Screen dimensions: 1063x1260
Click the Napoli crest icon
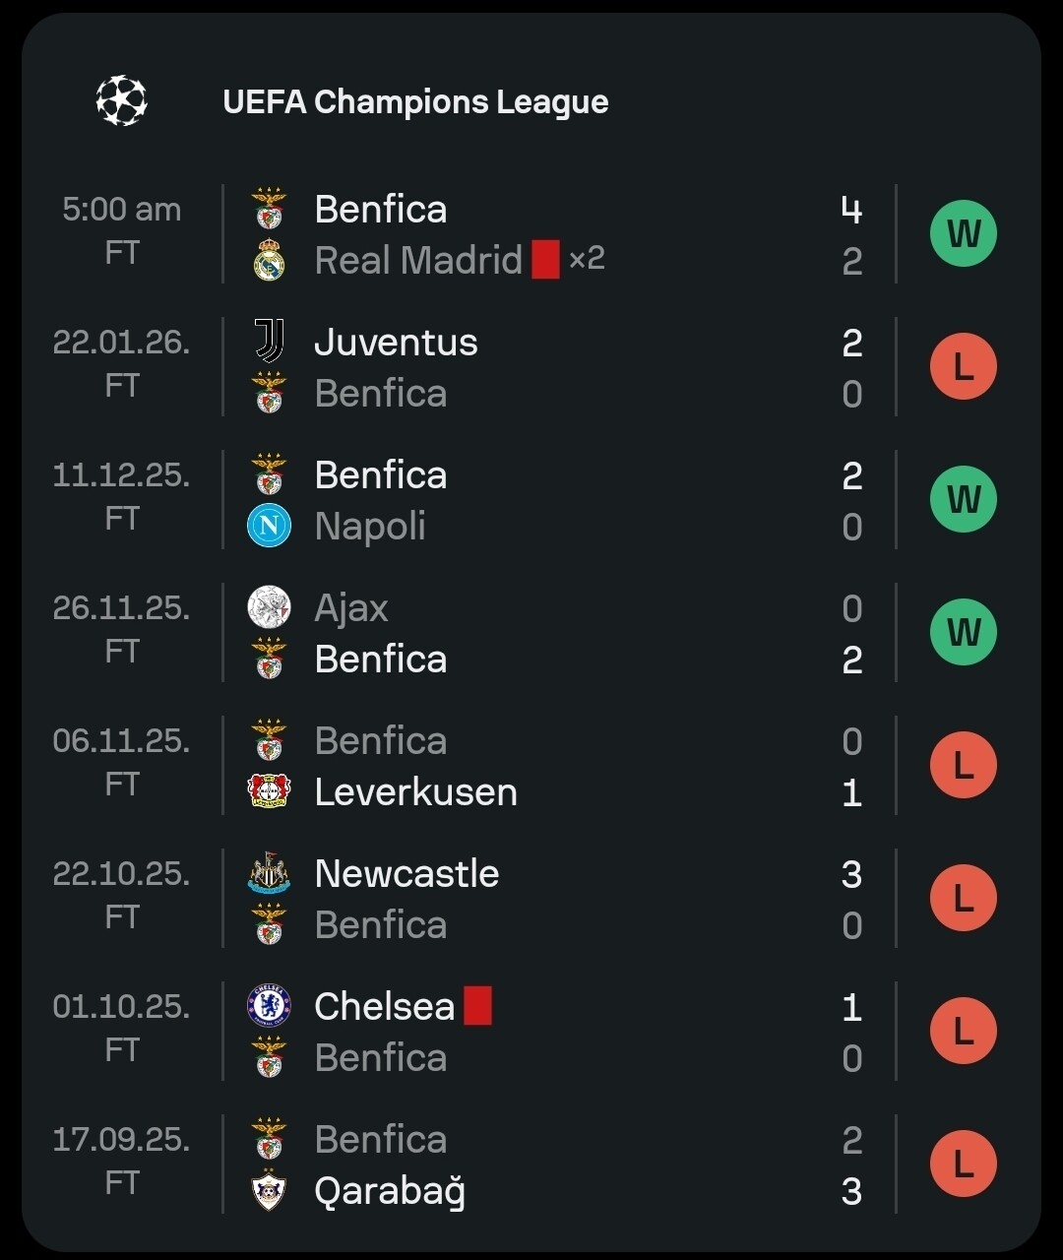tap(269, 526)
